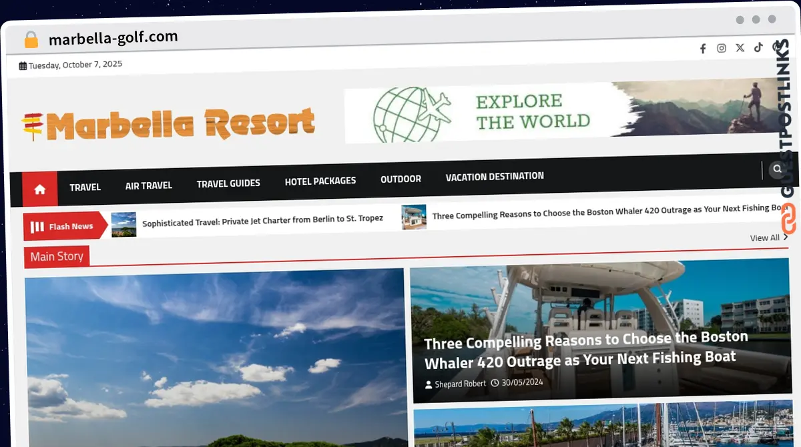Open the blue sky main story image

pyautogui.click(x=215, y=357)
